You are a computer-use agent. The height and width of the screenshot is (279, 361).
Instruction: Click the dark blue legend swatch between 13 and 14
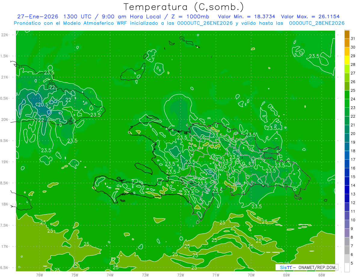click(x=347, y=190)
